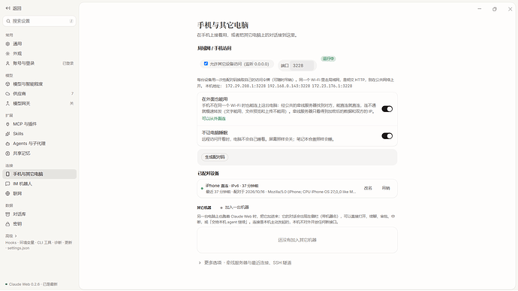
Task: Toggle the 在外面也能用 switch
Action: coord(387,108)
